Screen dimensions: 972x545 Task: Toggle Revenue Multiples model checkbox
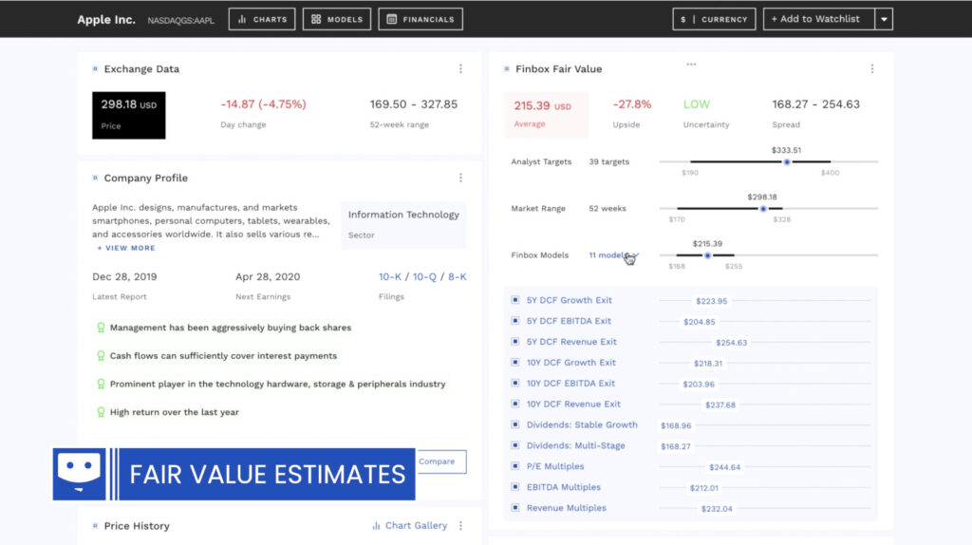[515, 507]
